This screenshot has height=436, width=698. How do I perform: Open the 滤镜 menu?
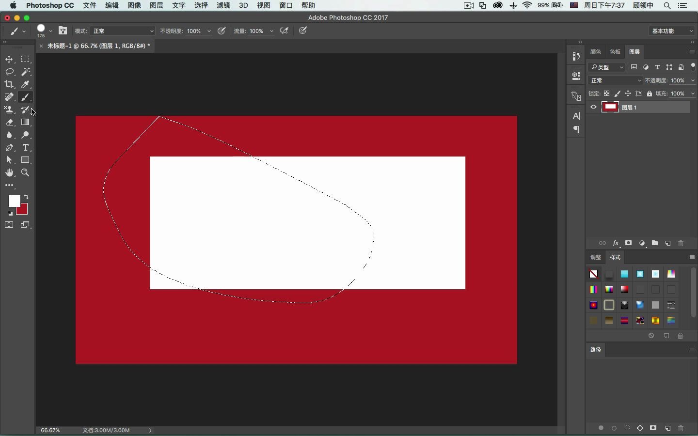(223, 5)
